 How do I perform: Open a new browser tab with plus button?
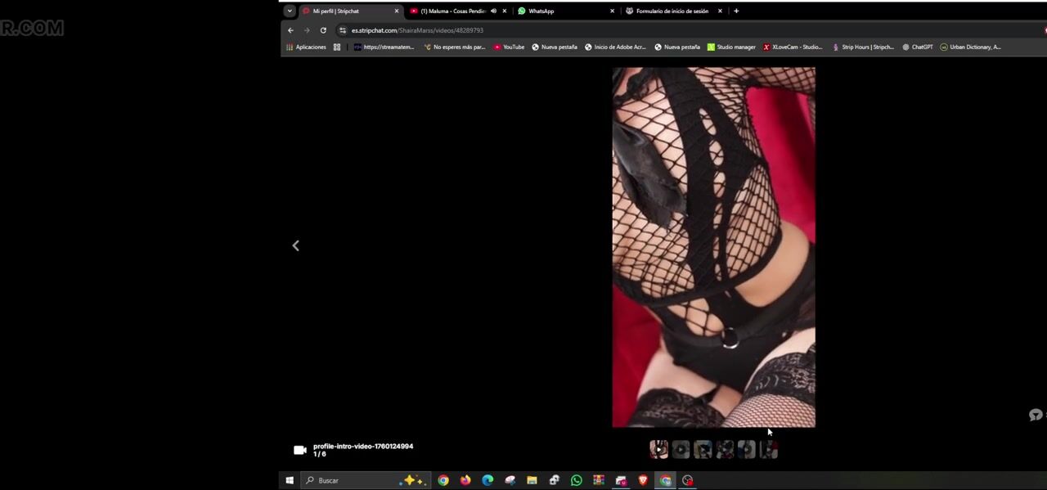point(736,11)
